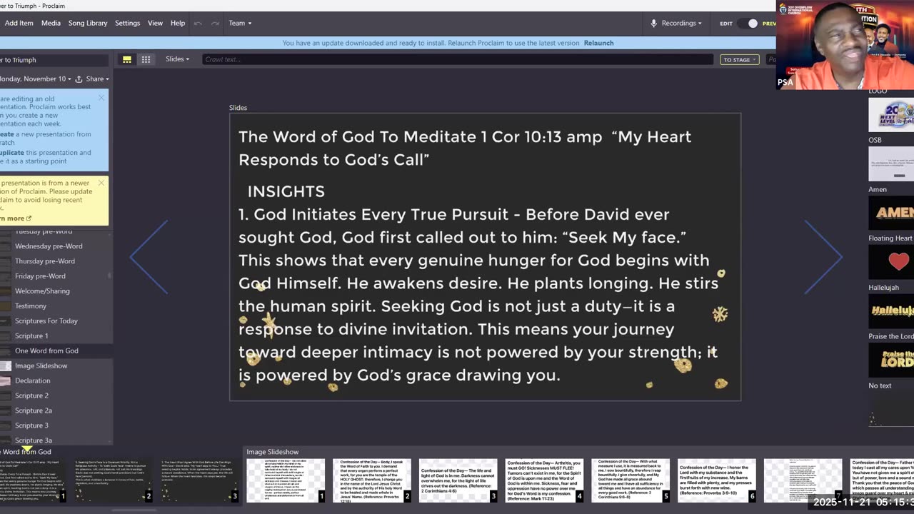Click the OSB quick screen thumbnail

(891, 163)
